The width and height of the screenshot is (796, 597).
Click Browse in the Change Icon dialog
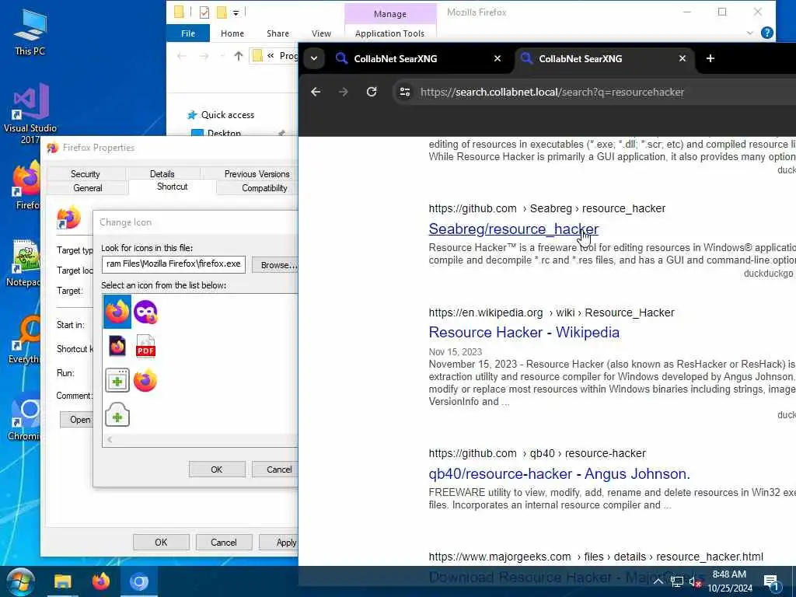(x=276, y=265)
